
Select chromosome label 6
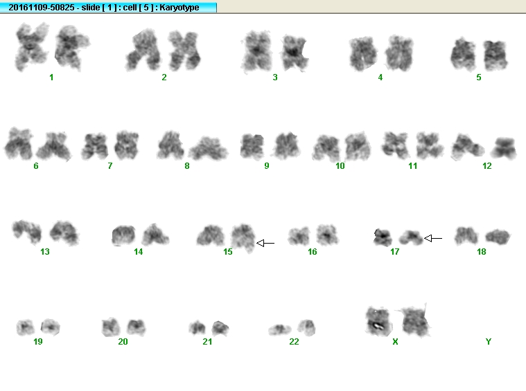(36, 166)
